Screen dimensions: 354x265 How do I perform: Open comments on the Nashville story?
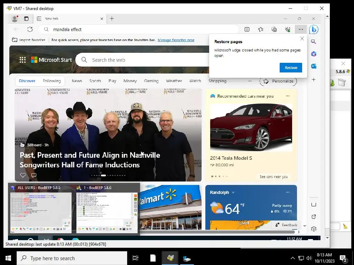34,175
